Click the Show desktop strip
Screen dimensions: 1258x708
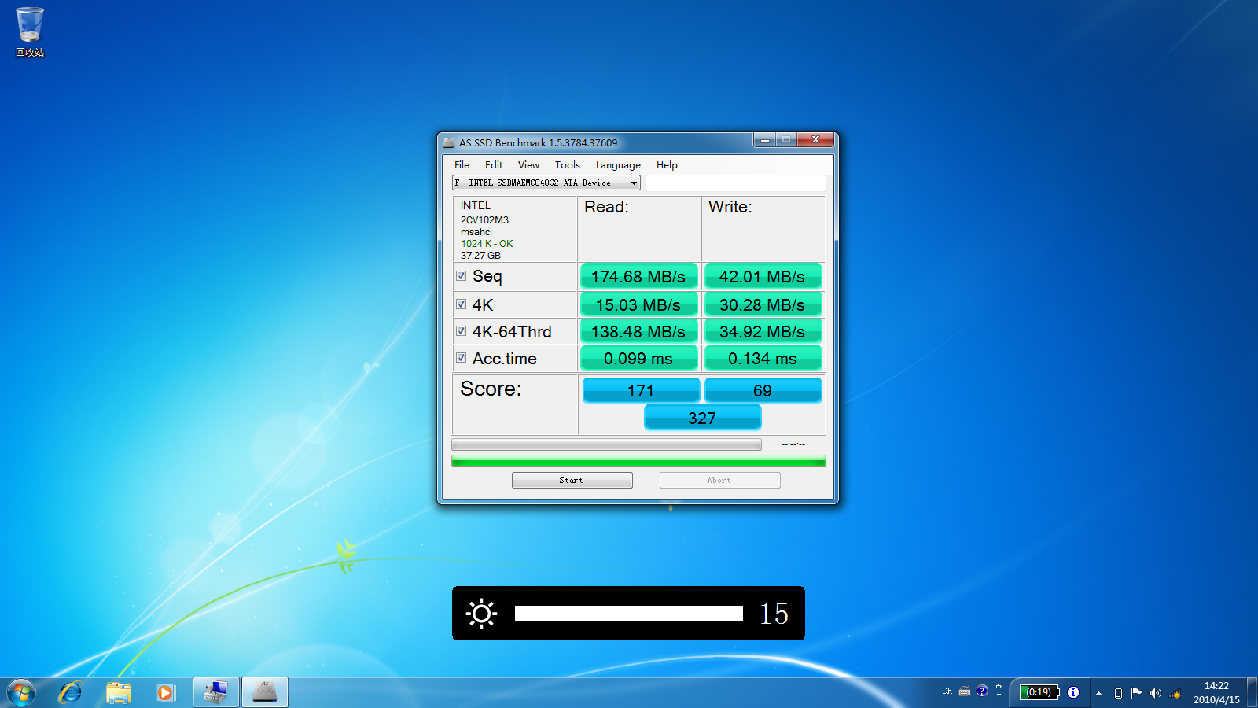click(1252, 693)
